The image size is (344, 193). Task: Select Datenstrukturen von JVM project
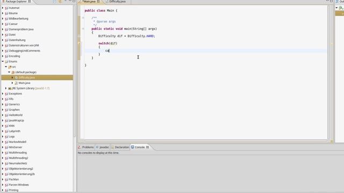24,45
